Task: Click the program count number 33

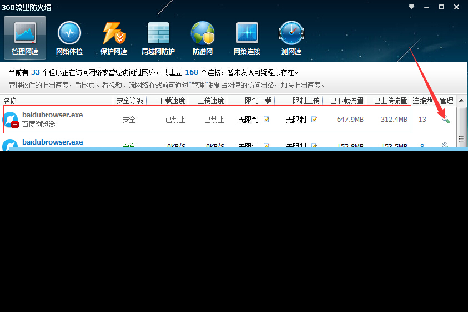Action: pyautogui.click(x=36, y=72)
